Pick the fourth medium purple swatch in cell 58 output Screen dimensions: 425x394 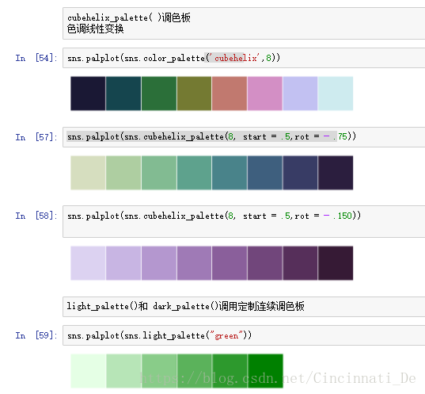194,263
